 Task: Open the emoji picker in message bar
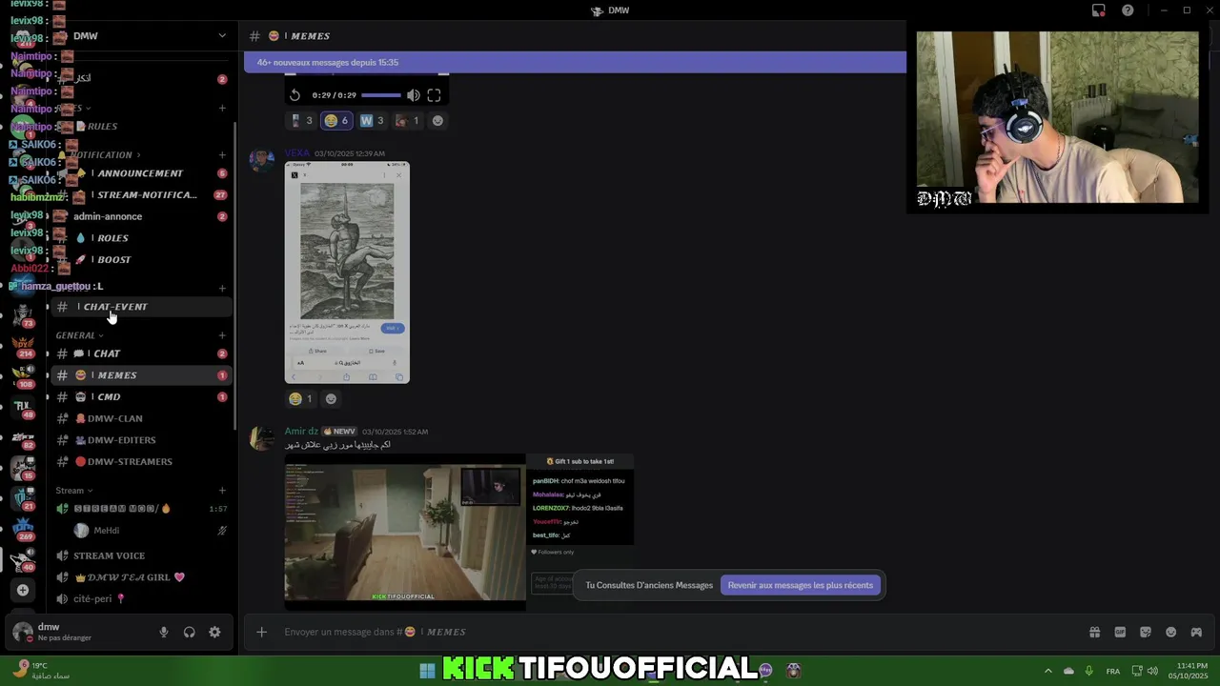[1170, 632]
